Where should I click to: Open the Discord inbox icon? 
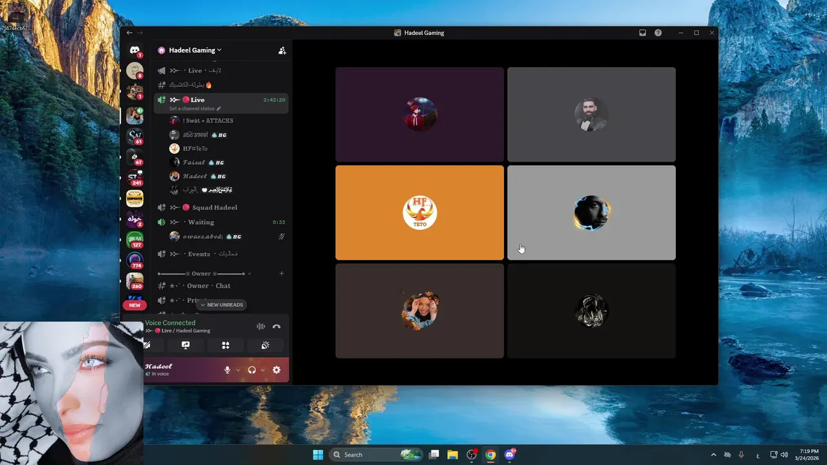tap(642, 33)
